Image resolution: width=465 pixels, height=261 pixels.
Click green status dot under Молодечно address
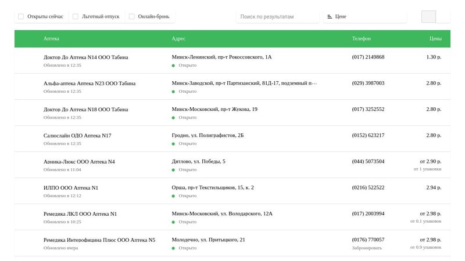[173, 248]
